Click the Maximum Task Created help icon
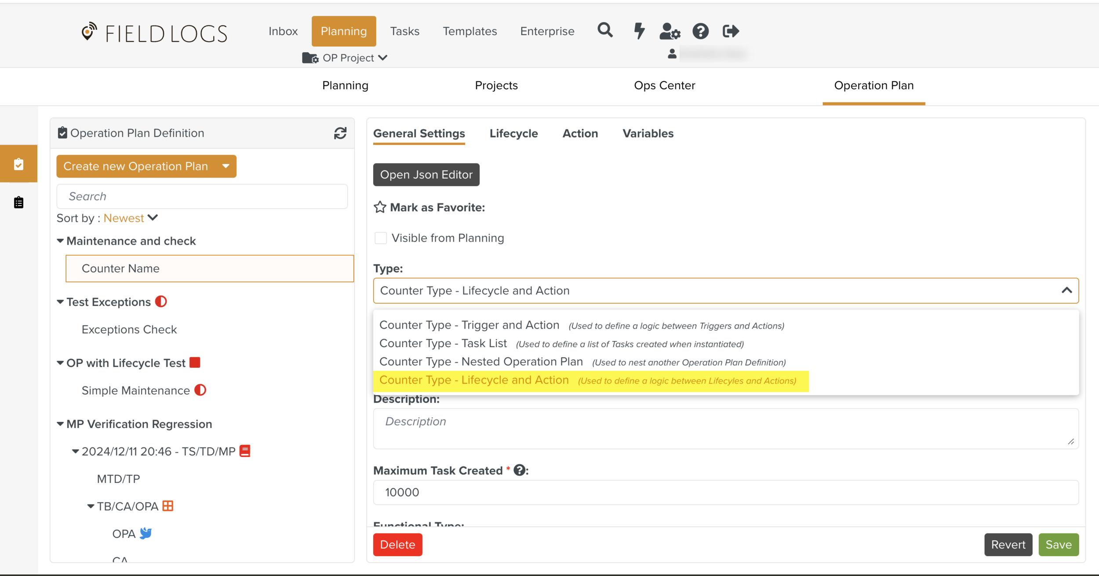This screenshot has height=576, width=1099. click(x=519, y=470)
